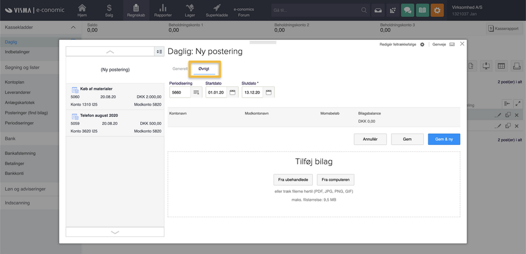
Task: Open Leverandører in sidebar
Action: pos(17,92)
